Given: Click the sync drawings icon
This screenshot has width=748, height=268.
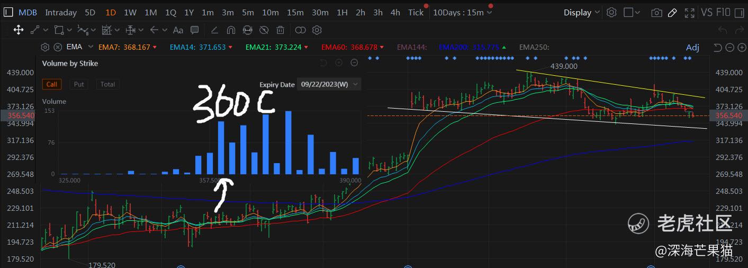Looking at the screenshot, I should (247, 30).
